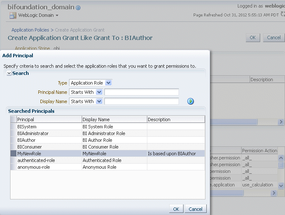The image size is (285, 215).
Task: Sort by the Display Name column header
Action: (x=115, y=119)
